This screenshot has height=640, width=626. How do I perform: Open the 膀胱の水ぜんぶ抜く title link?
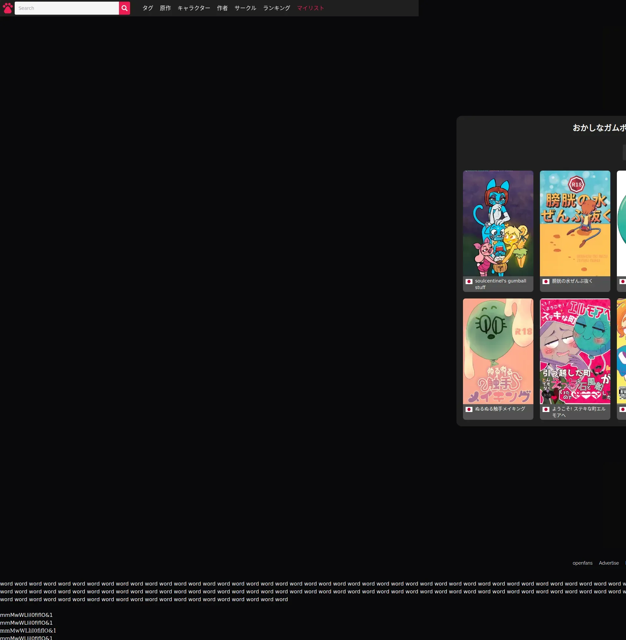(572, 281)
